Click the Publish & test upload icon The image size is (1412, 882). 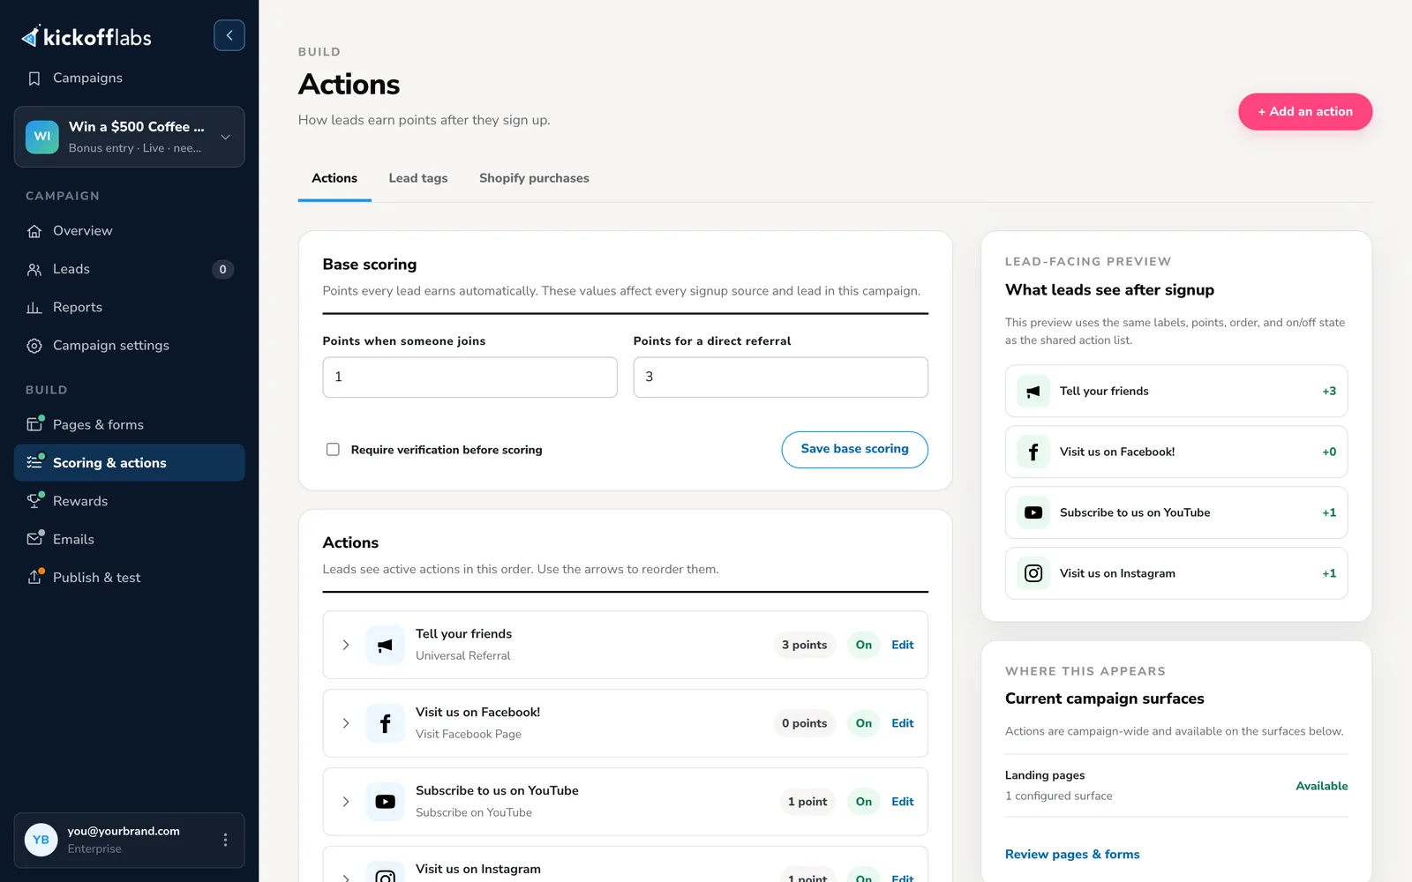pos(34,577)
